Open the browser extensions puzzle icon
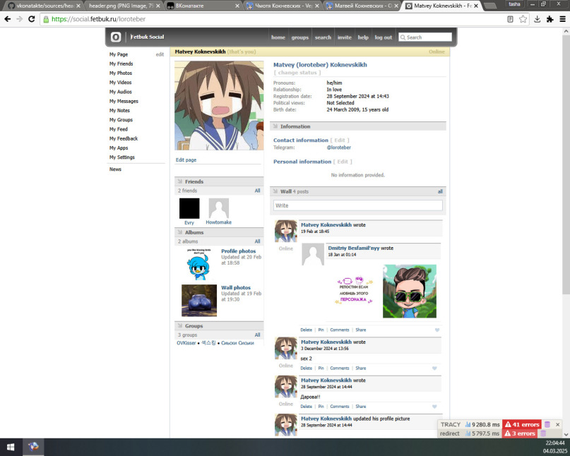The height and width of the screenshot is (456, 570). tap(550, 19)
